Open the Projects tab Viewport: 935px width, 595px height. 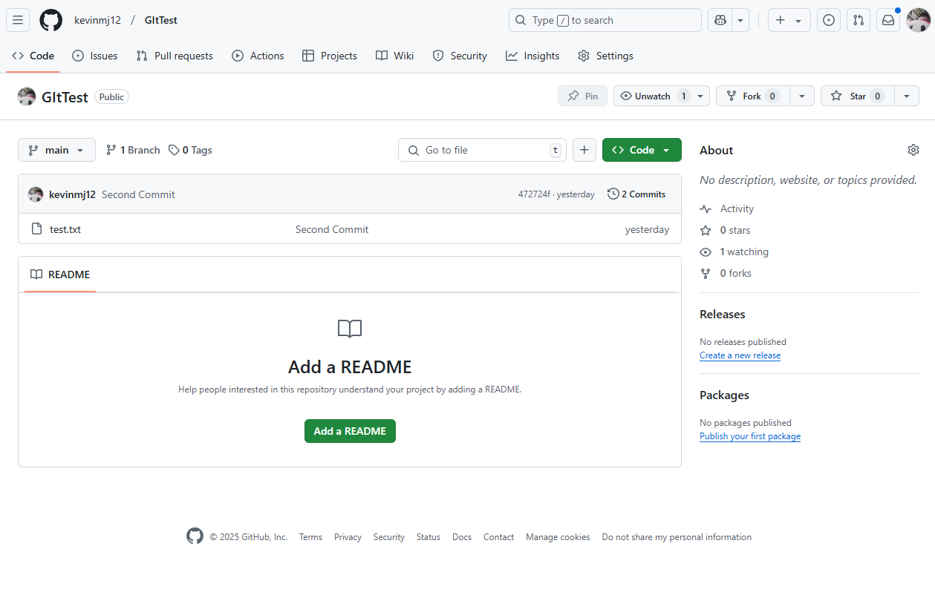[x=330, y=56]
